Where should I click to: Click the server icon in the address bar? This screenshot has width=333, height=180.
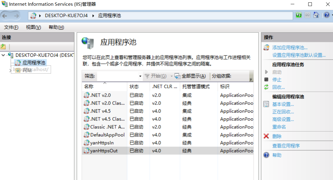(33, 16)
